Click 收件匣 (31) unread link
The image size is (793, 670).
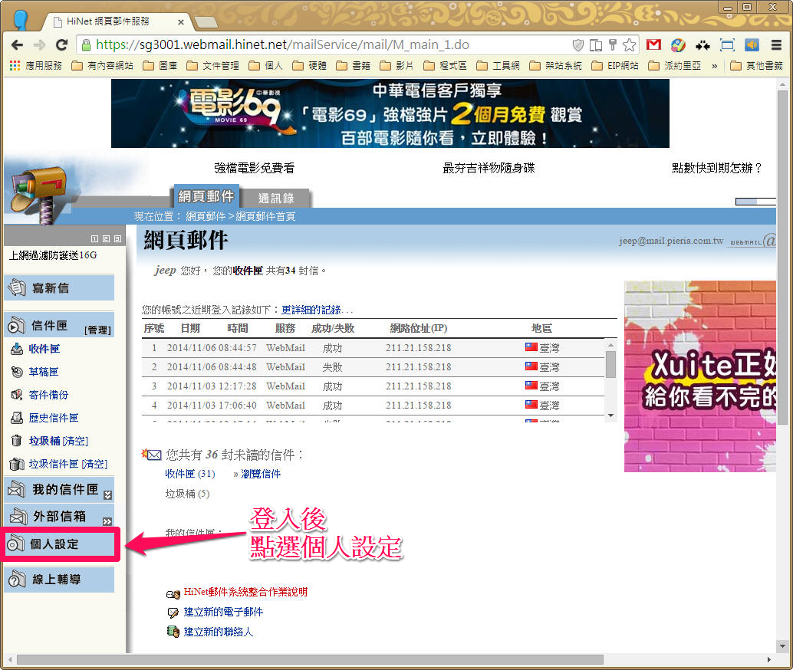(190, 474)
